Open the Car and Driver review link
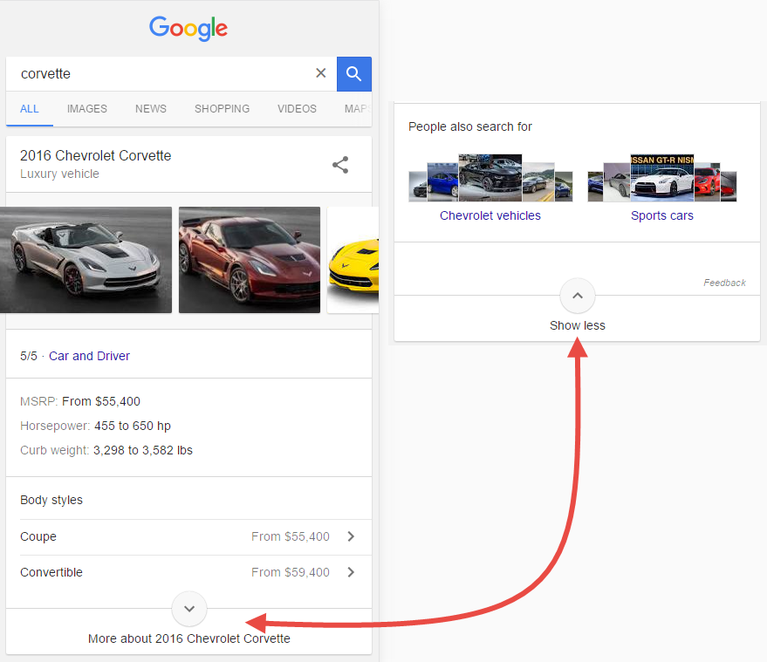 click(89, 356)
